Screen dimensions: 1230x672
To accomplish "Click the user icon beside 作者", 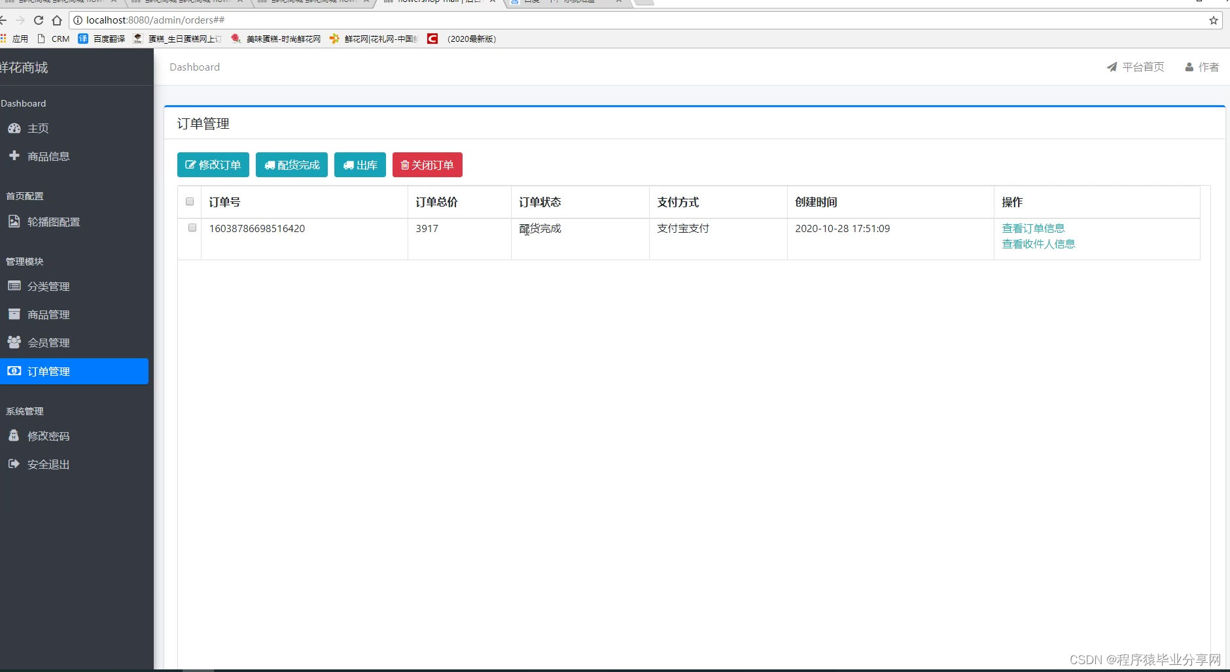I will 1189,67.
